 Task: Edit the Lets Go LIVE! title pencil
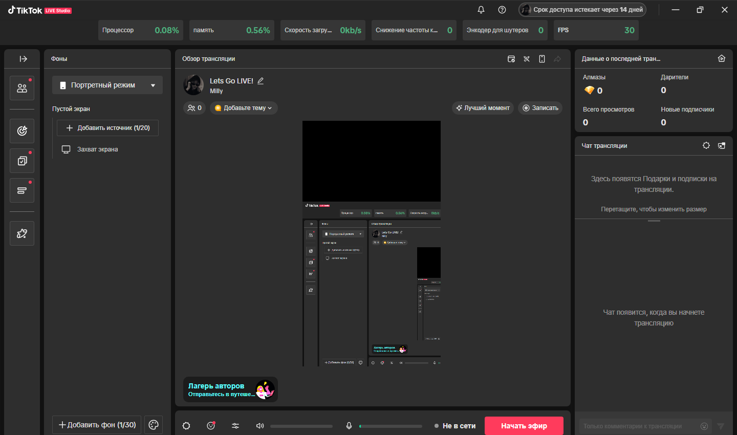click(x=261, y=81)
